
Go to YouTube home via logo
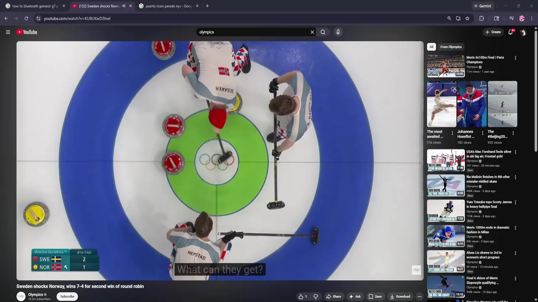tap(27, 32)
